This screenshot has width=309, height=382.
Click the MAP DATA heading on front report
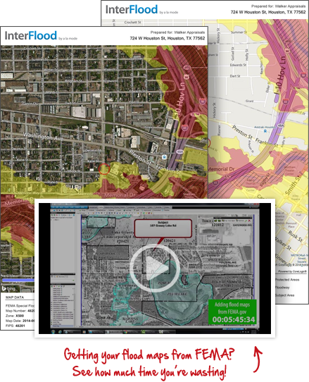[15, 297]
